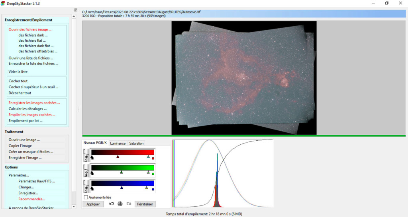The height and width of the screenshot is (217, 408).
Task: Click Vider la liste
Action: point(18,72)
